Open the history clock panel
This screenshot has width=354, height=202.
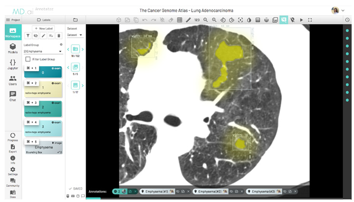click(x=347, y=20)
